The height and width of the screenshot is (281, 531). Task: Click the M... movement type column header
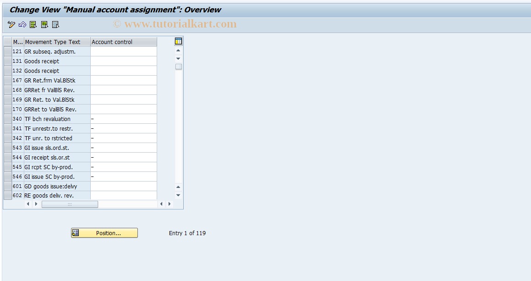click(18, 42)
